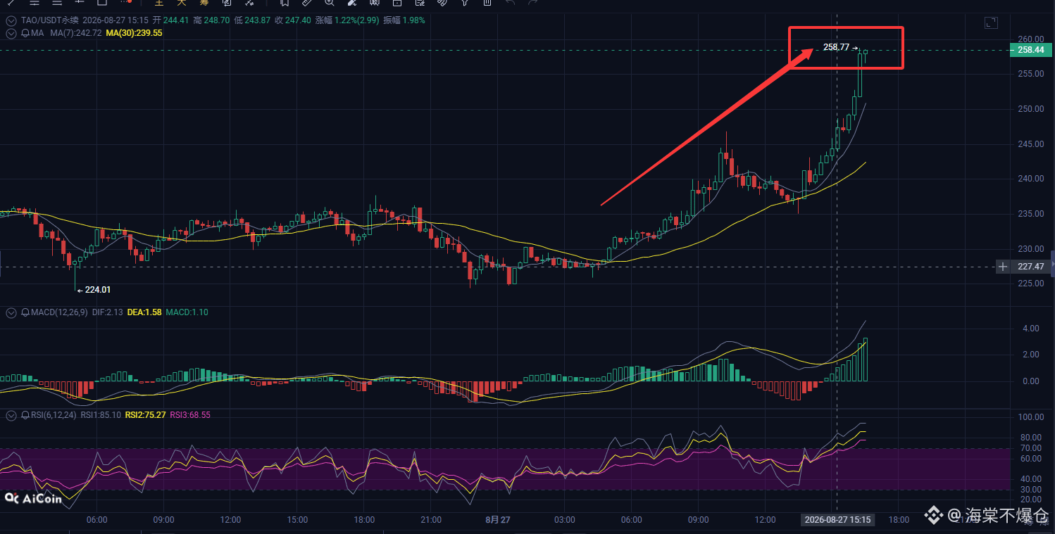
Task: Set an alert with the MACD bell icon
Action: [25, 312]
